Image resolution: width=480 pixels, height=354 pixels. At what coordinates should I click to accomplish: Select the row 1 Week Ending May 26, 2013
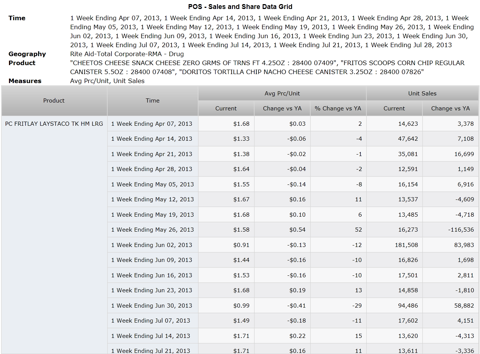[x=293, y=230]
